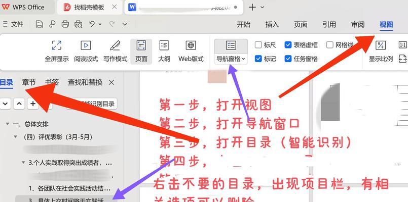Open the undo history dropdown arrow
The width and height of the screenshot is (408, 202).
(100, 24)
